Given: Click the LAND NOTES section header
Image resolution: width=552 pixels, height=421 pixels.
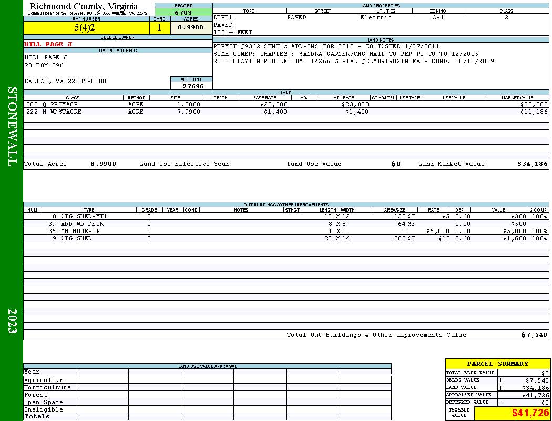Looking at the screenshot, I should [381, 40].
